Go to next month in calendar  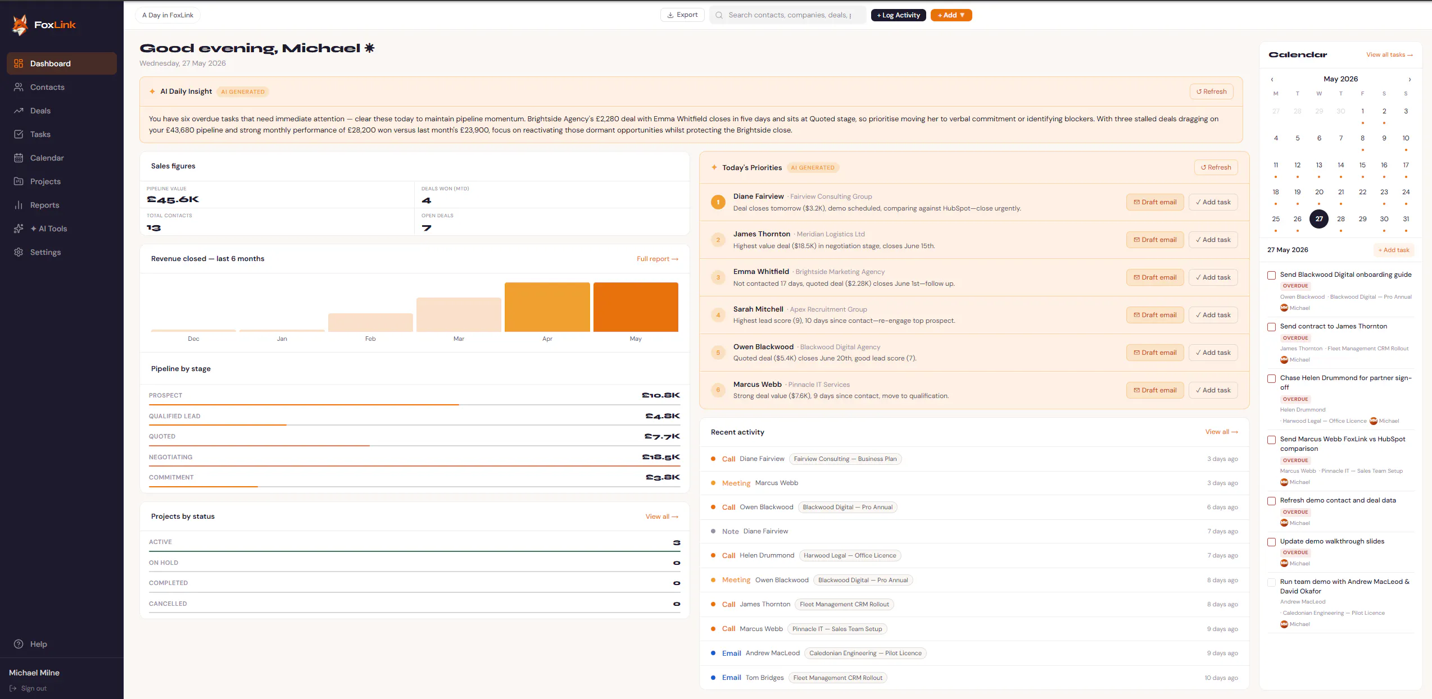[x=1410, y=79]
